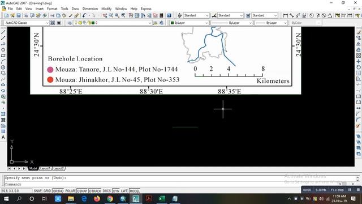
Task: Click the MODEL button in status bar
Action: click(x=135, y=191)
